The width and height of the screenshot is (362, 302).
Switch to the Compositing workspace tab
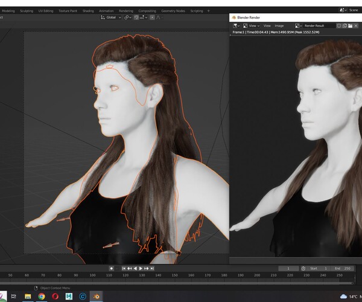[147, 11]
